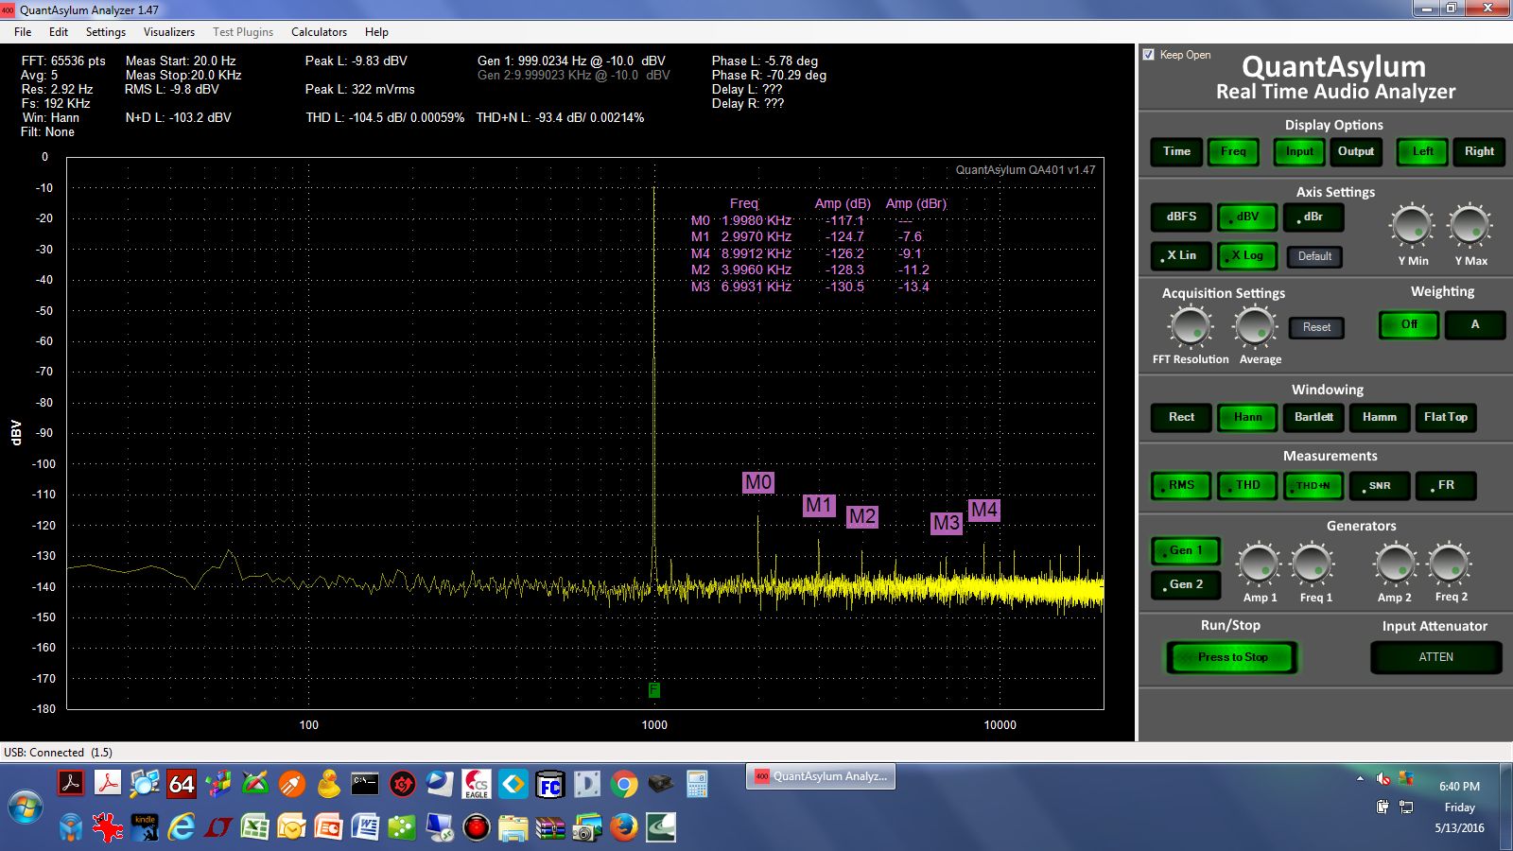
Task: Open the Visualizers menu
Action: (x=169, y=31)
